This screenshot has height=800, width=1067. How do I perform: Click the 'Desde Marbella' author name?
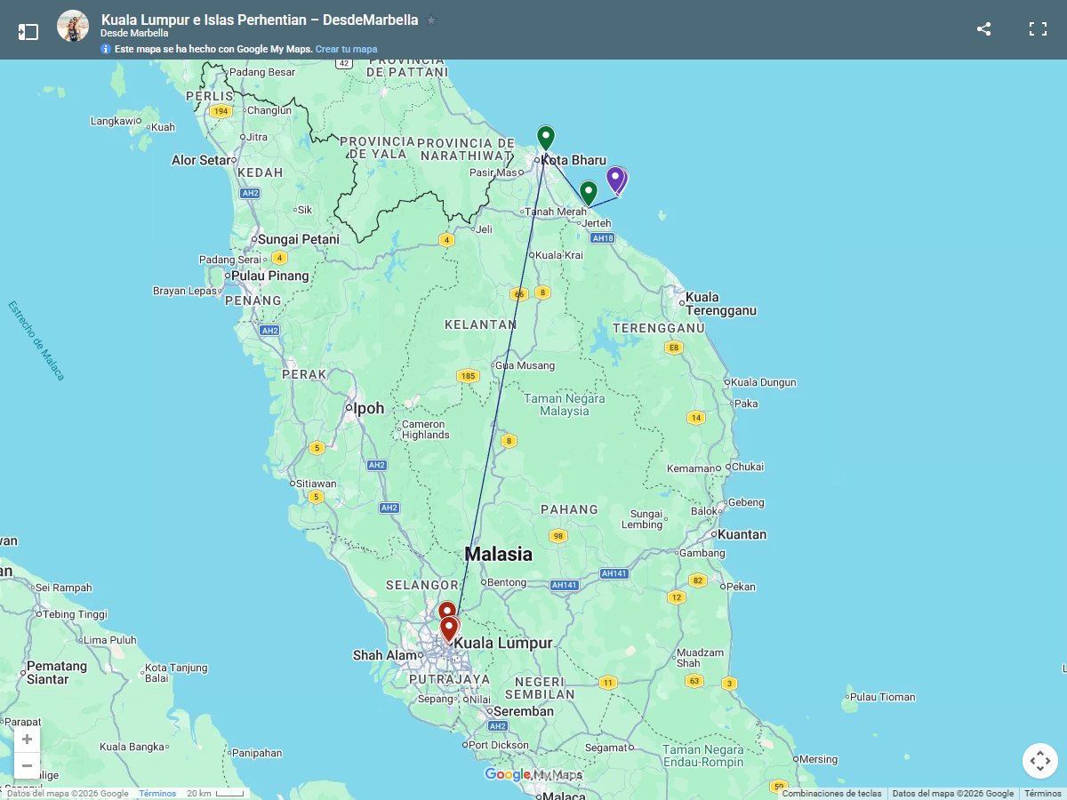tap(134, 34)
